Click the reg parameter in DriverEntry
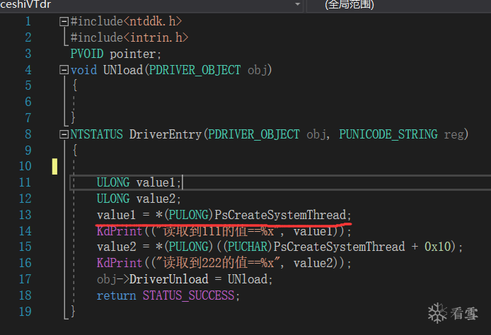The image size is (491, 335). pyautogui.click(x=454, y=135)
